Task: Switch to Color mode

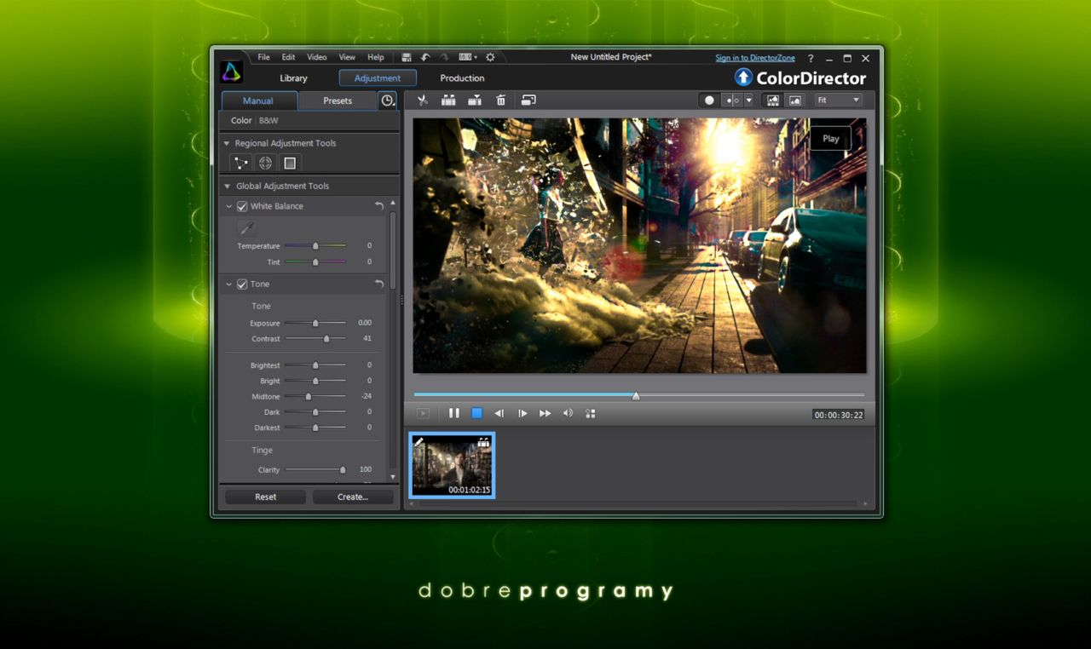Action: tap(241, 121)
